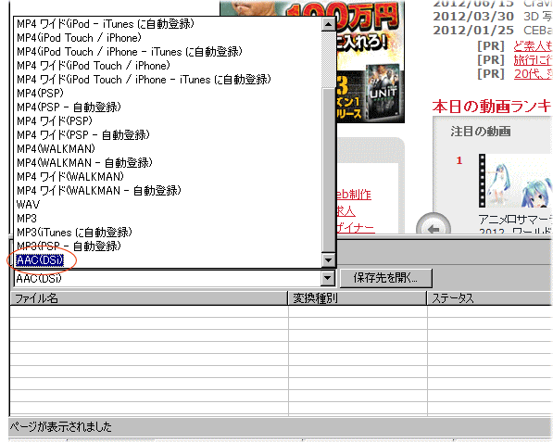Image resolution: width=553 pixels, height=442 pixels.
Task: Select MP4(WALKMAN - 自動登録) format
Action: (84, 163)
